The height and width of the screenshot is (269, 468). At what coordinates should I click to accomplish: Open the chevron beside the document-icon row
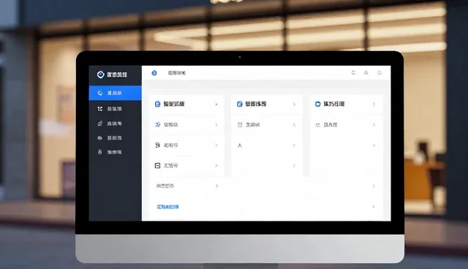pos(216,145)
